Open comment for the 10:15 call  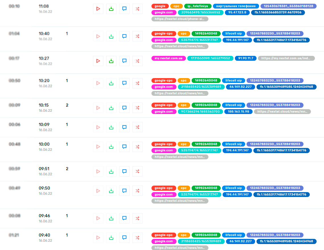pyautogui.click(x=124, y=108)
